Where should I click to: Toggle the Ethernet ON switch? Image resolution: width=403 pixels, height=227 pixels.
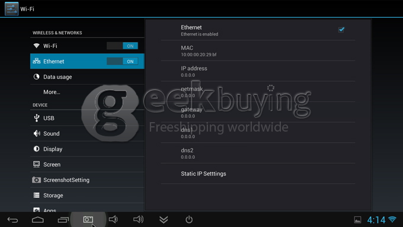point(122,61)
